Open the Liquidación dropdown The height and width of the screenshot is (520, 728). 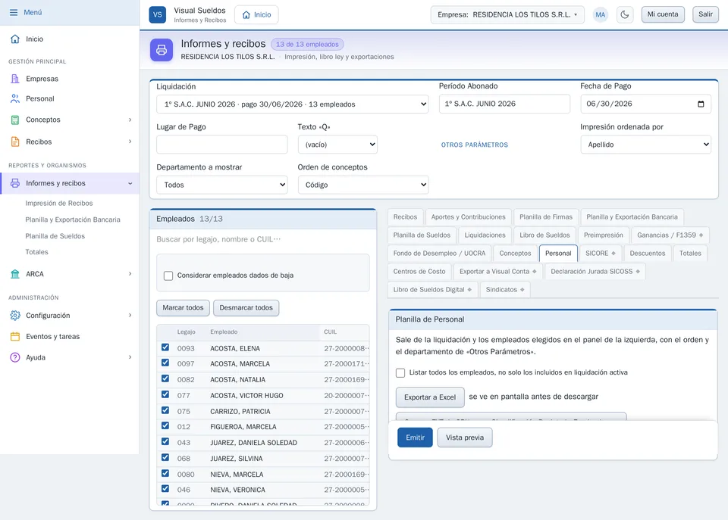[293, 104]
